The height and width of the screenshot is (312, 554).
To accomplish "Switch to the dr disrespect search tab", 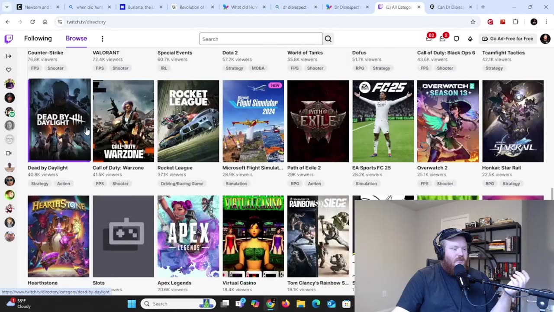I will click(x=296, y=7).
